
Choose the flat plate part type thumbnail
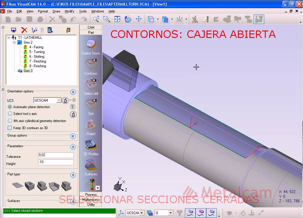[18, 186]
